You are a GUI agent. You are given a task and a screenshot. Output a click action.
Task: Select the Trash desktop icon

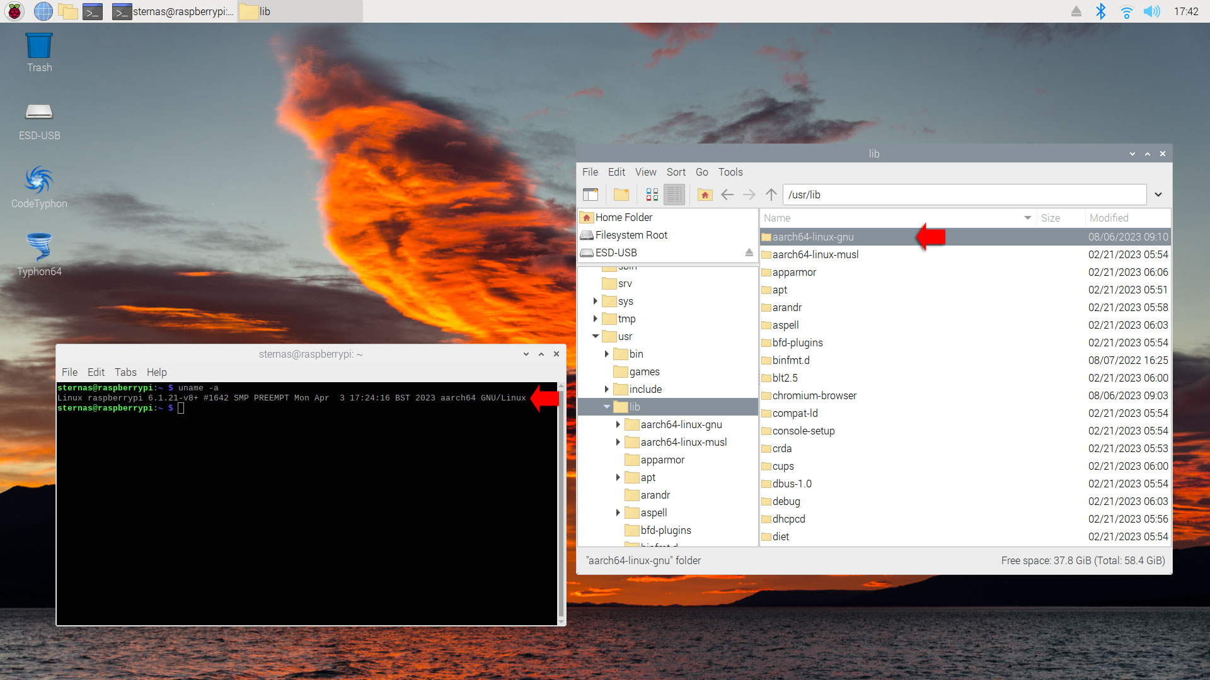click(39, 53)
